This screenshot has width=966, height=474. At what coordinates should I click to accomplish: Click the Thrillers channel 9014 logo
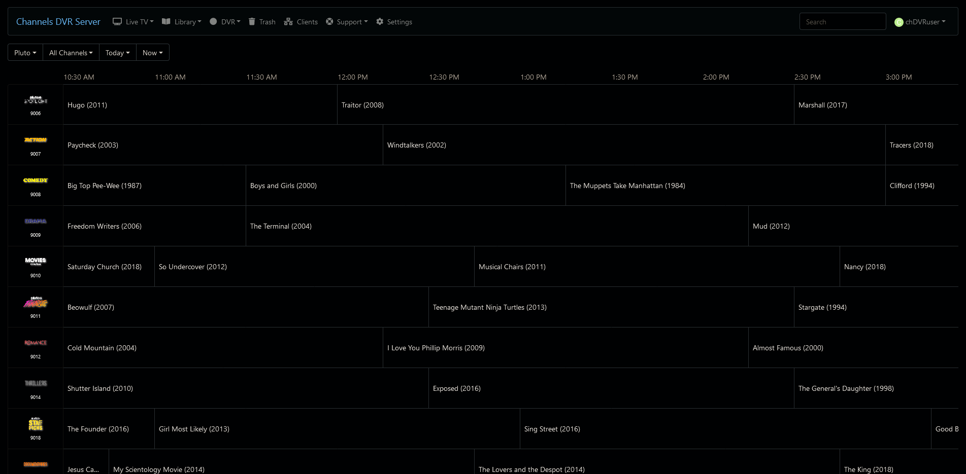(36, 383)
